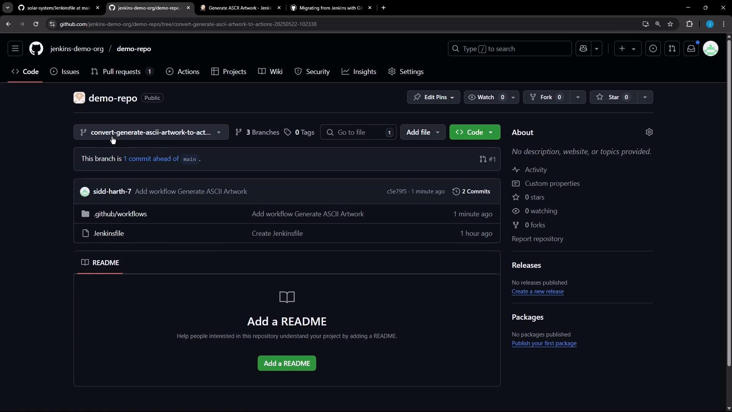Click the 'Create Jenkinsfile' commit message
This screenshot has height=412, width=732.
[277, 233]
